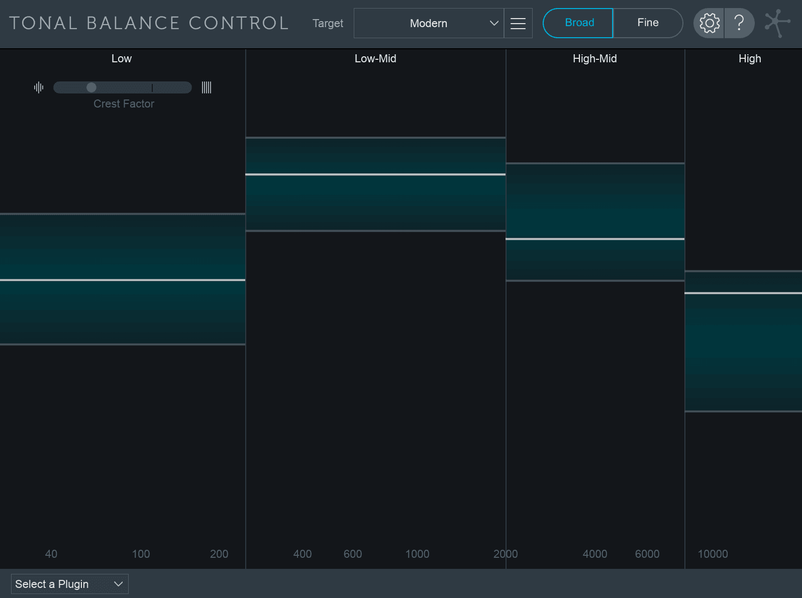
Task: Click the high crest factor bars icon
Action: tap(207, 87)
